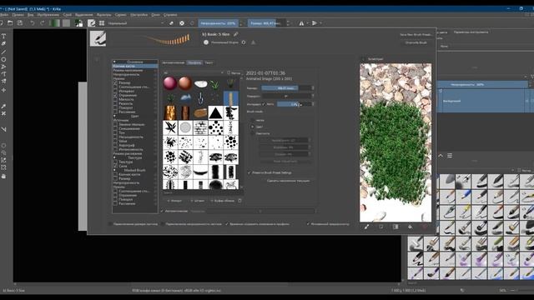Fill the scratchpad with a gradient
The width and height of the screenshot is (534, 300).
395,227
